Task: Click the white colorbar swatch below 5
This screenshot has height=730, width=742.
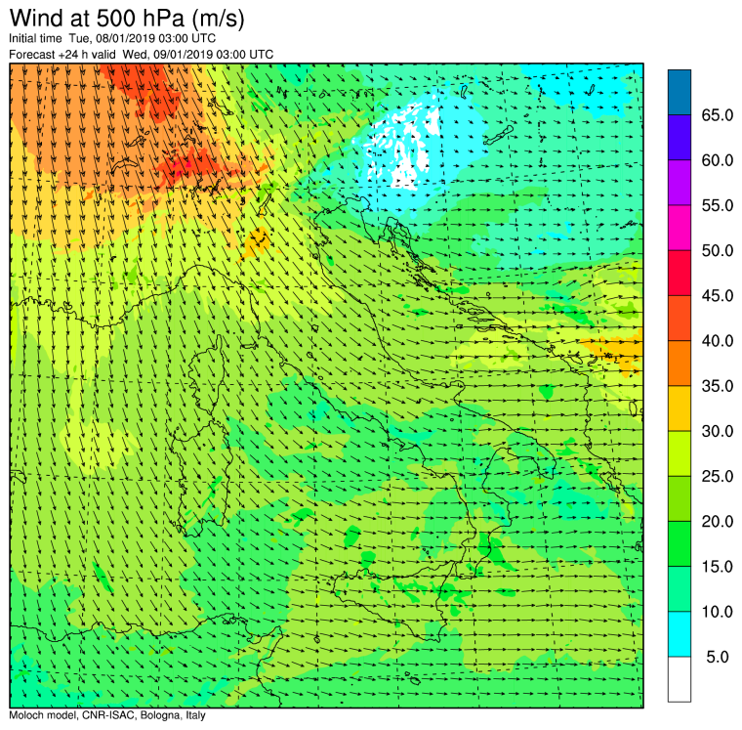Action: pyautogui.click(x=680, y=679)
